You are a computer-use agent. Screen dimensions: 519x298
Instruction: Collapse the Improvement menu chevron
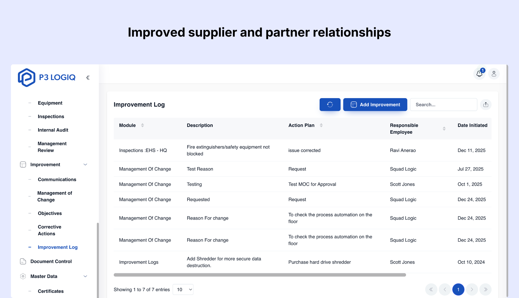coord(85,165)
